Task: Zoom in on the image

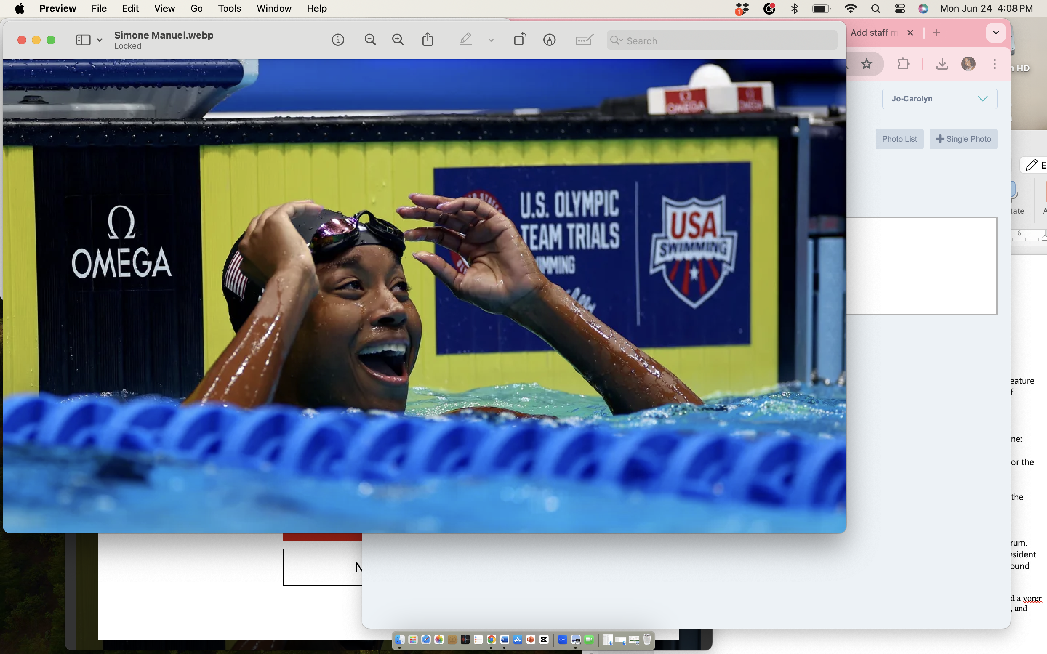Action: click(398, 39)
